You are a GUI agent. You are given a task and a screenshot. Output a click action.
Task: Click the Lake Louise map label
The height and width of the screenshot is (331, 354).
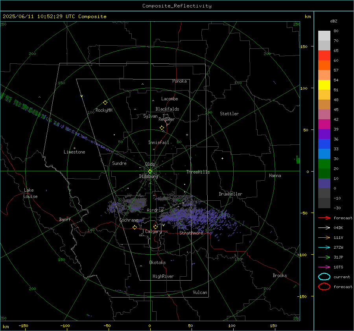click(30, 193)
